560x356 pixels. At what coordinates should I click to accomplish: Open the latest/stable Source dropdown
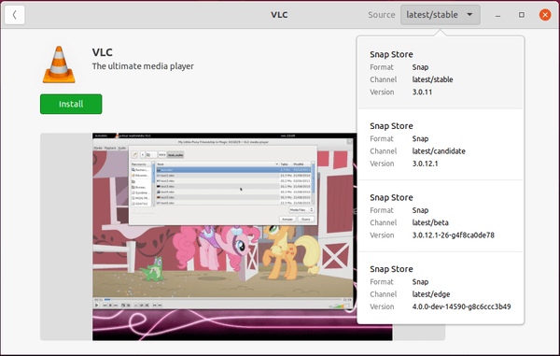click(x=440, y=15)
